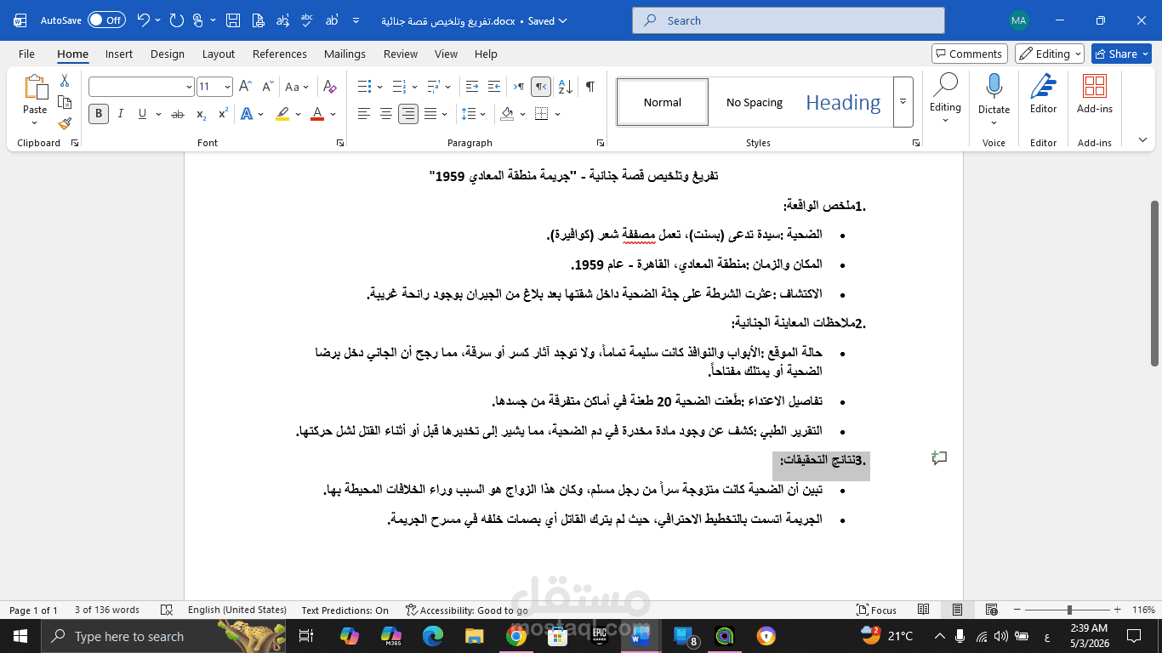This screenshot has width=1162, height=653.
Task: Set right-to-left text direction
Action: point(541,87)
